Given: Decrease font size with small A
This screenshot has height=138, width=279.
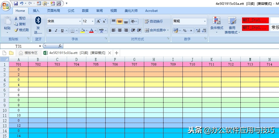Looking at the screenshot, I should pos(104,21).
